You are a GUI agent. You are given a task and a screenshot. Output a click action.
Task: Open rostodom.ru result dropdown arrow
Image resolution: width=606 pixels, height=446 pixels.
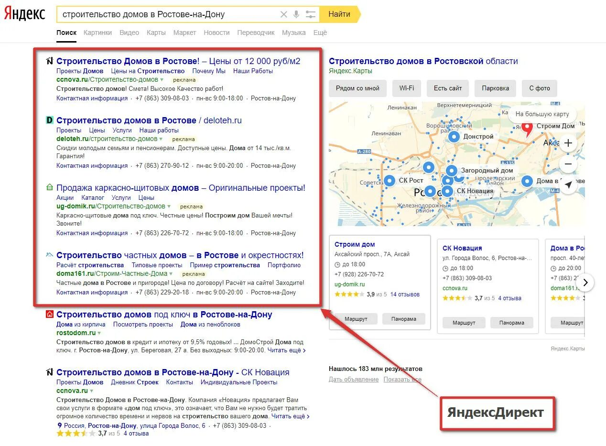[x=99, y=333]
